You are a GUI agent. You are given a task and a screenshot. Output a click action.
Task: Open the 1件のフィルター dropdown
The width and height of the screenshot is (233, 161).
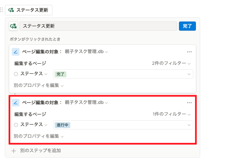pos(171,114)
